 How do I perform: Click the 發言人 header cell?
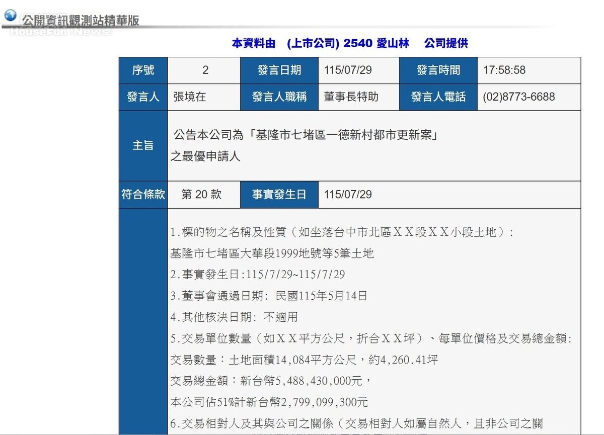click(x=143, y=97)
